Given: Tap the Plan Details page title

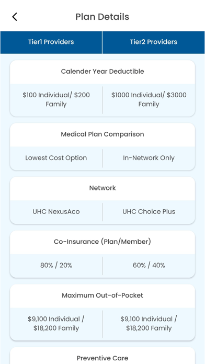Looking at the screenshot, I should coord(102,17).
